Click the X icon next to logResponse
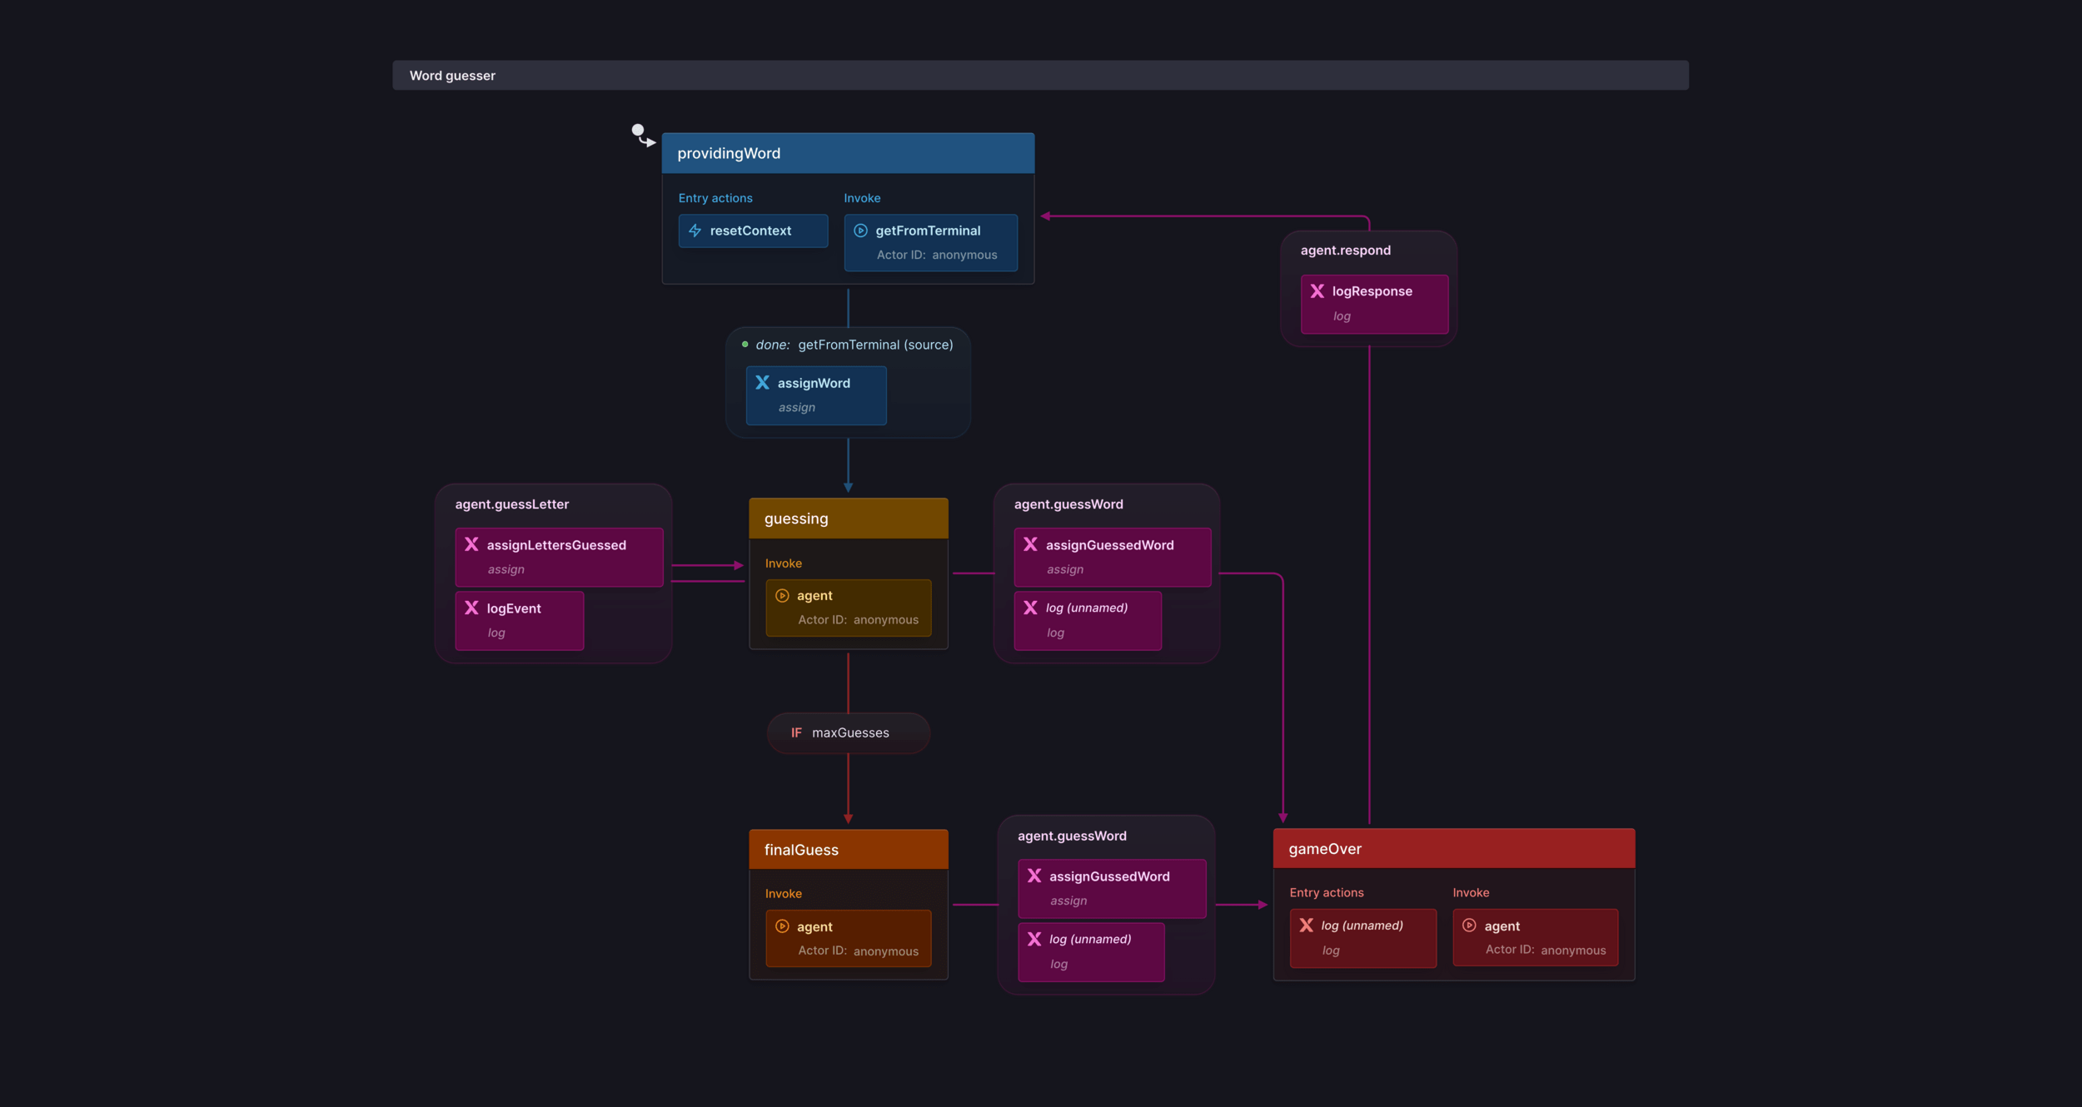 (1317, 291)
